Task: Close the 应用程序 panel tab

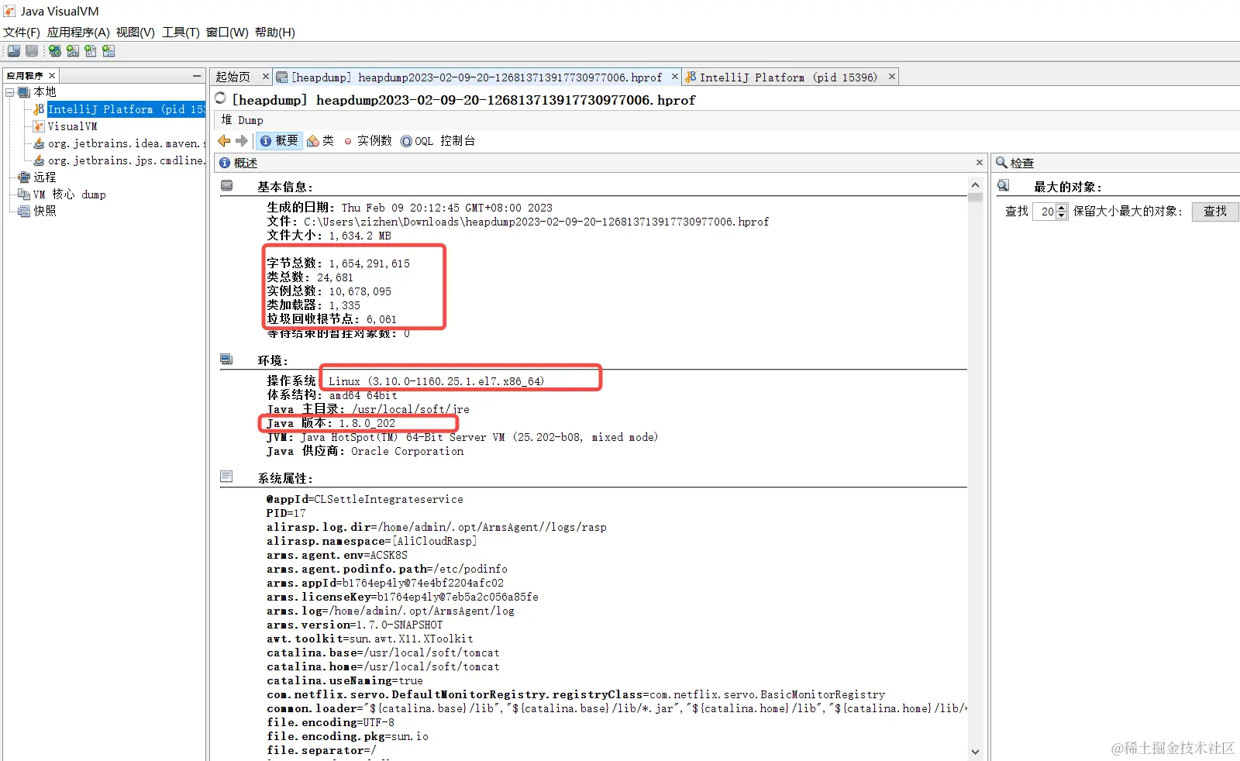Action: pos(52,76)
